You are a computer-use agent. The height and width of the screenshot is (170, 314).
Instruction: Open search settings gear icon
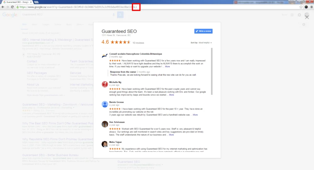coord(304,25)
